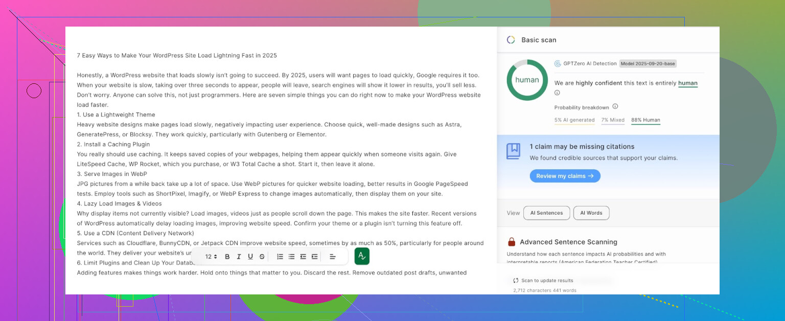Open info icon beside Probability breakdown
785x321 pixels.
pos(615,107)
